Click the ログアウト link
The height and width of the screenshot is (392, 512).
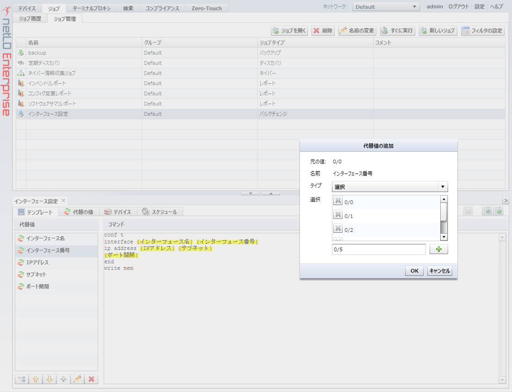pos(458,6)
